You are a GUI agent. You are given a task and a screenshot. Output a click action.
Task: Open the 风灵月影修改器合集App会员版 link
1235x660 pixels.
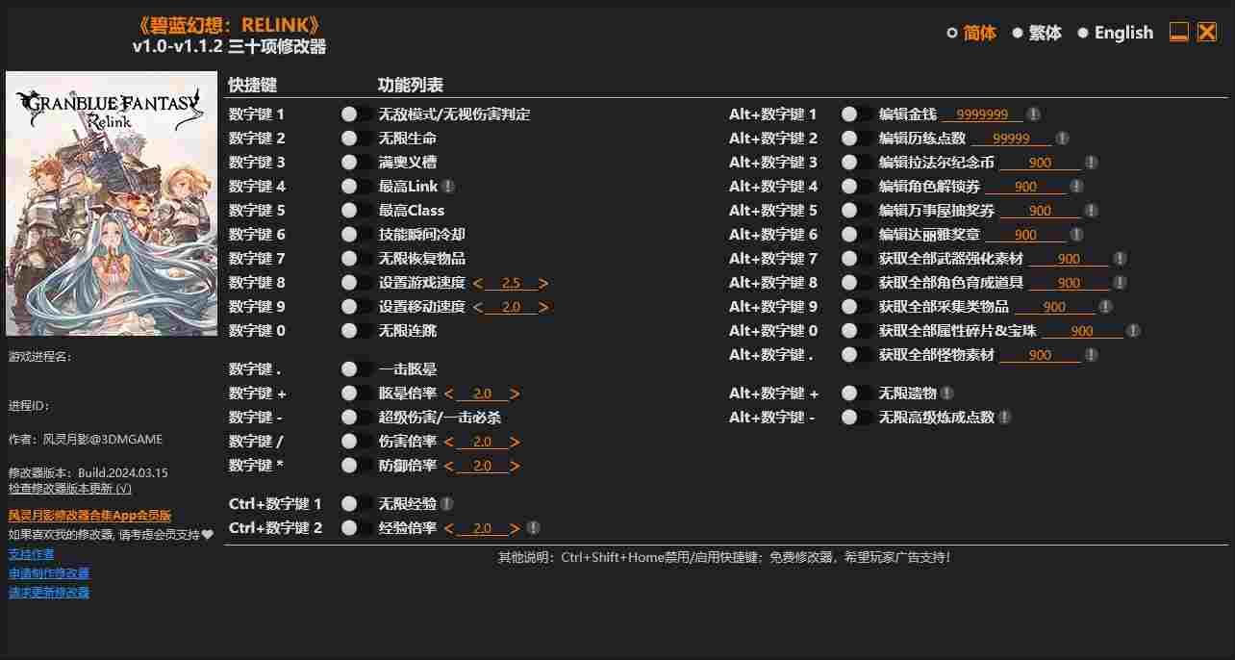click(89, 516)
